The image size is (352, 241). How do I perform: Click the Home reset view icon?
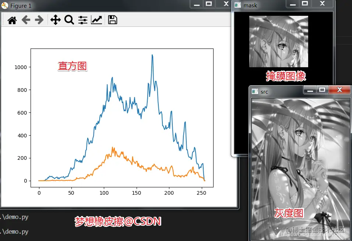(x=11, y=19)
